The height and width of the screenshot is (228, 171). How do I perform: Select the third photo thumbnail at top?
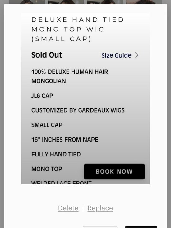105,2
